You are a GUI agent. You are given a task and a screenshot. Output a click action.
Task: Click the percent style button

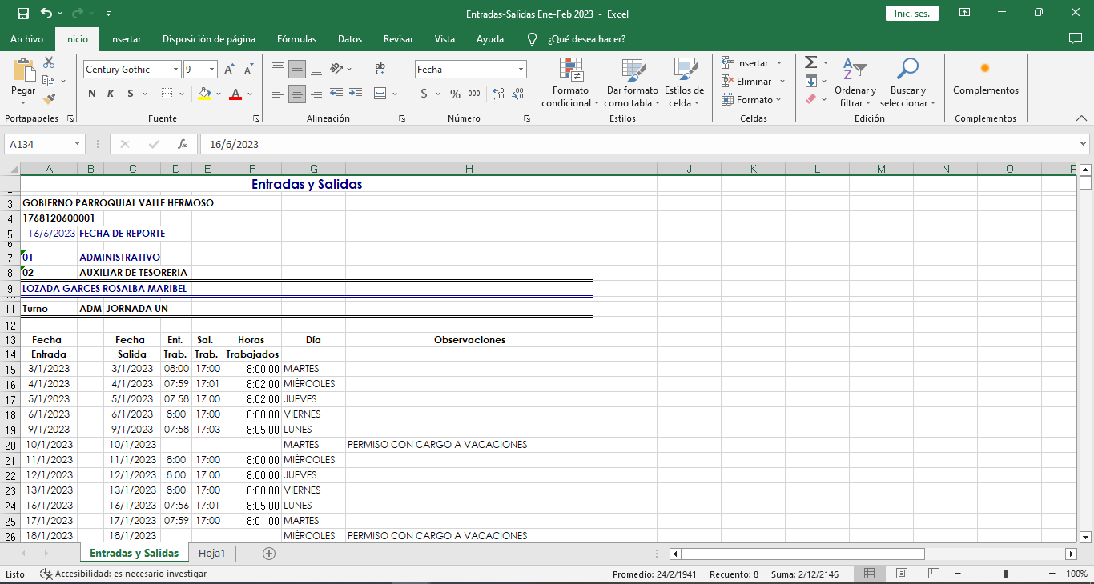click(x=455, y=94)
